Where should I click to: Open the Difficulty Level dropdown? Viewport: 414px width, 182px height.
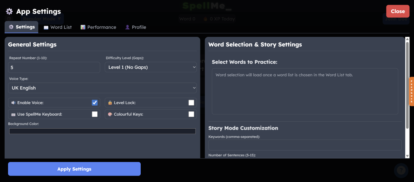pyautogui.click(x=151, y=67)
